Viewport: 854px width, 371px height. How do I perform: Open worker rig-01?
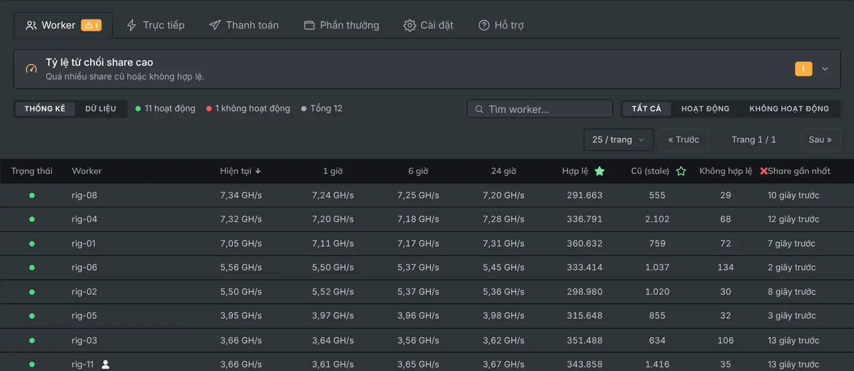point(84,244)
